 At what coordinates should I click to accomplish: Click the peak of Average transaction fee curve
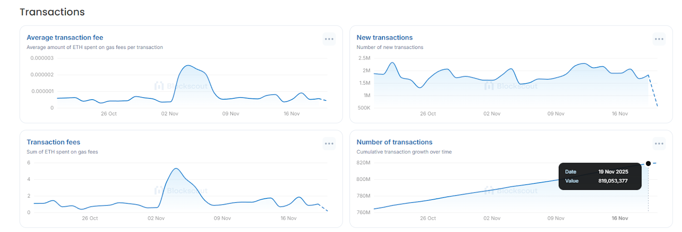(188, 66)
